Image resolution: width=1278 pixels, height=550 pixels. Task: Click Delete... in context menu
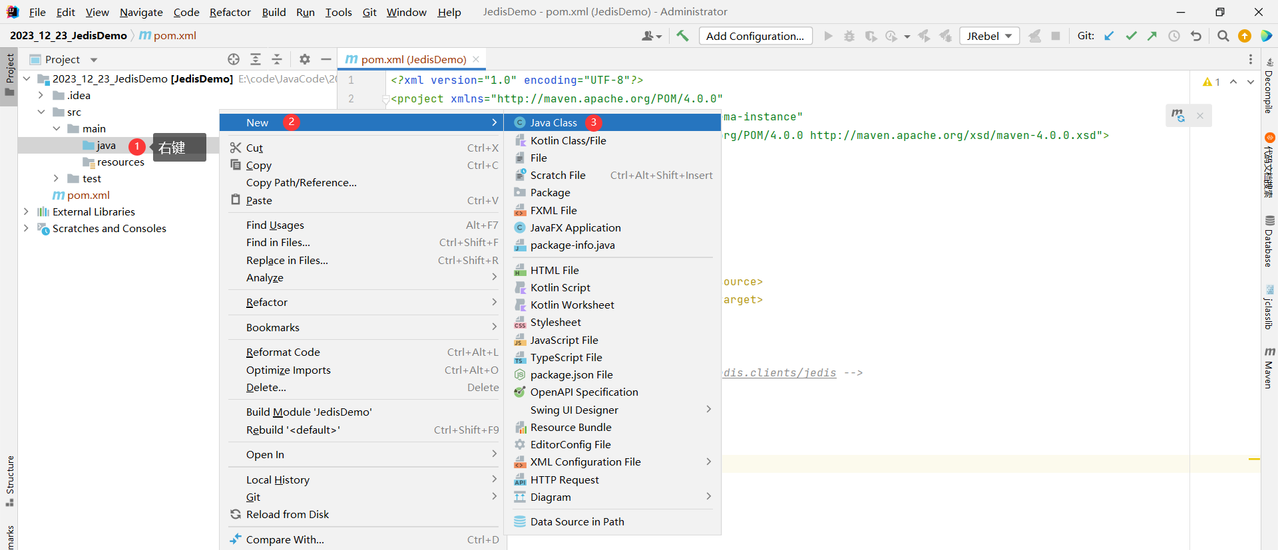[363, 387]
